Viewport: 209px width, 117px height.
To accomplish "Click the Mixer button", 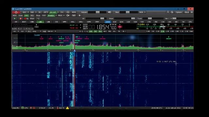I will (32, 19).
